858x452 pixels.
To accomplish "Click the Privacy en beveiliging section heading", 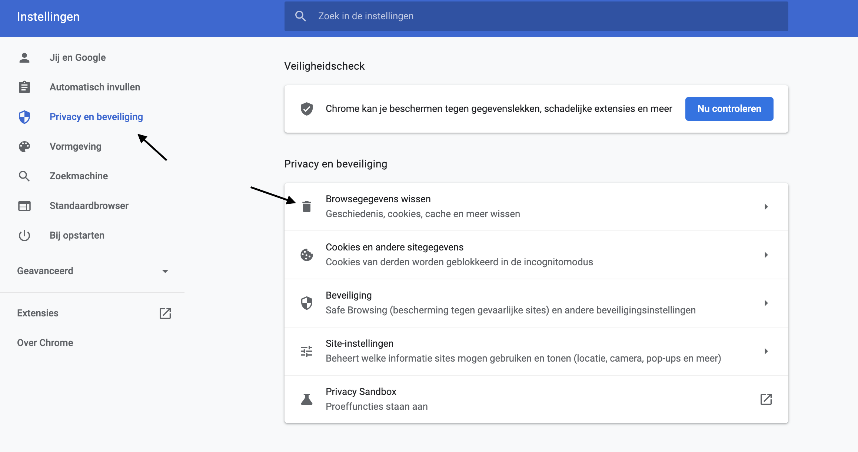I will click(x=336, y=164).
